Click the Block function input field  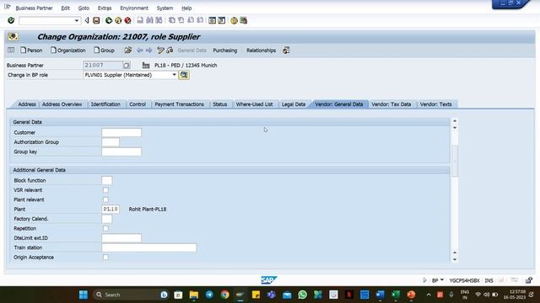pos(107,180)
